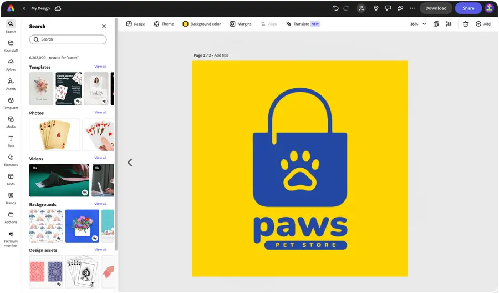Delete page using trash icon
This screenshot has width=499, height=293.
click(465, 24)
